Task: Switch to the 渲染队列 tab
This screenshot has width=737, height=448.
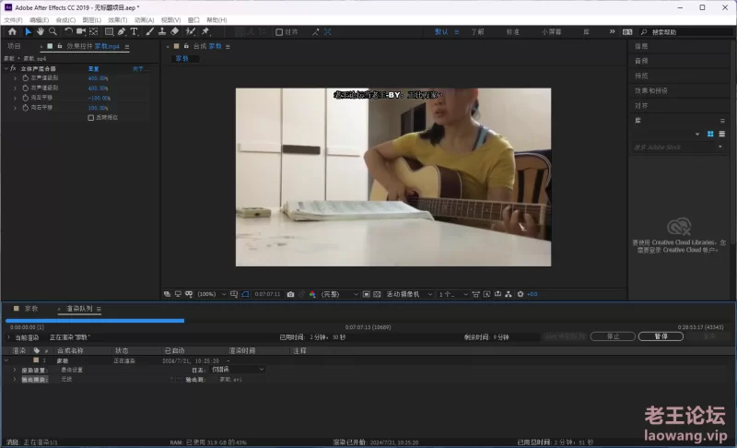Action: click(x=79, y=309)
